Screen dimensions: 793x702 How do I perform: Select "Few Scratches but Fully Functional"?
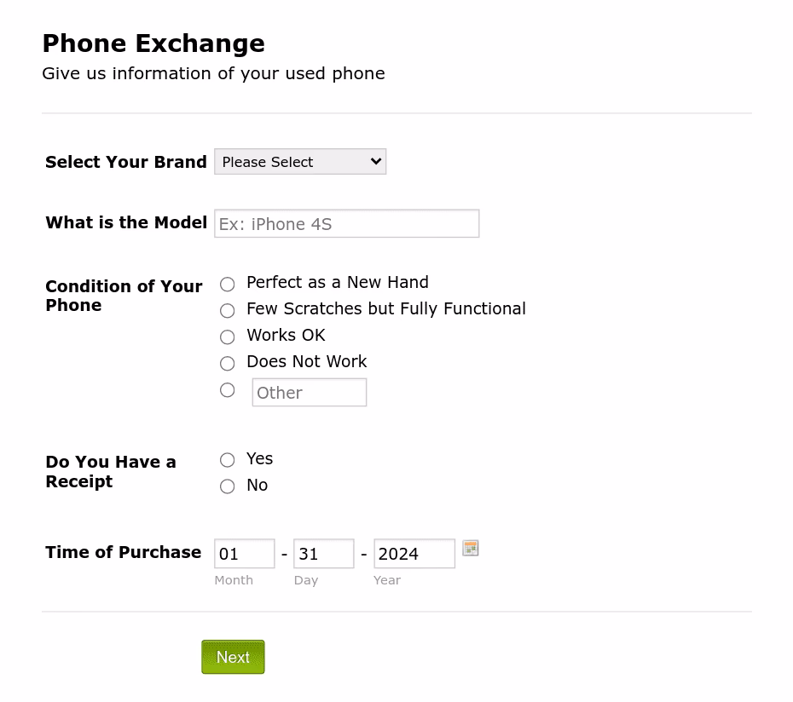click(227, 310)
